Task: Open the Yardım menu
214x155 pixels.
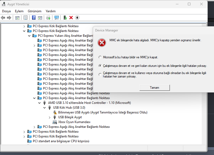Action: 50,11
